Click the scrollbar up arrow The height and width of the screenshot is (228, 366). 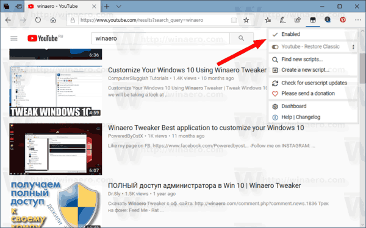(x=363, y=31)
